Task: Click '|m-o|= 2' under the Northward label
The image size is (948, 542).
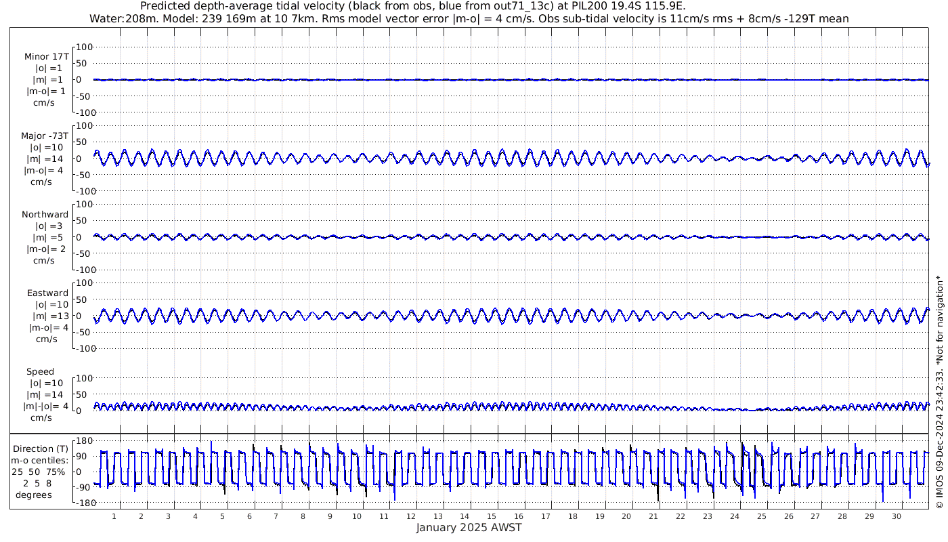Action: [46, 249]
